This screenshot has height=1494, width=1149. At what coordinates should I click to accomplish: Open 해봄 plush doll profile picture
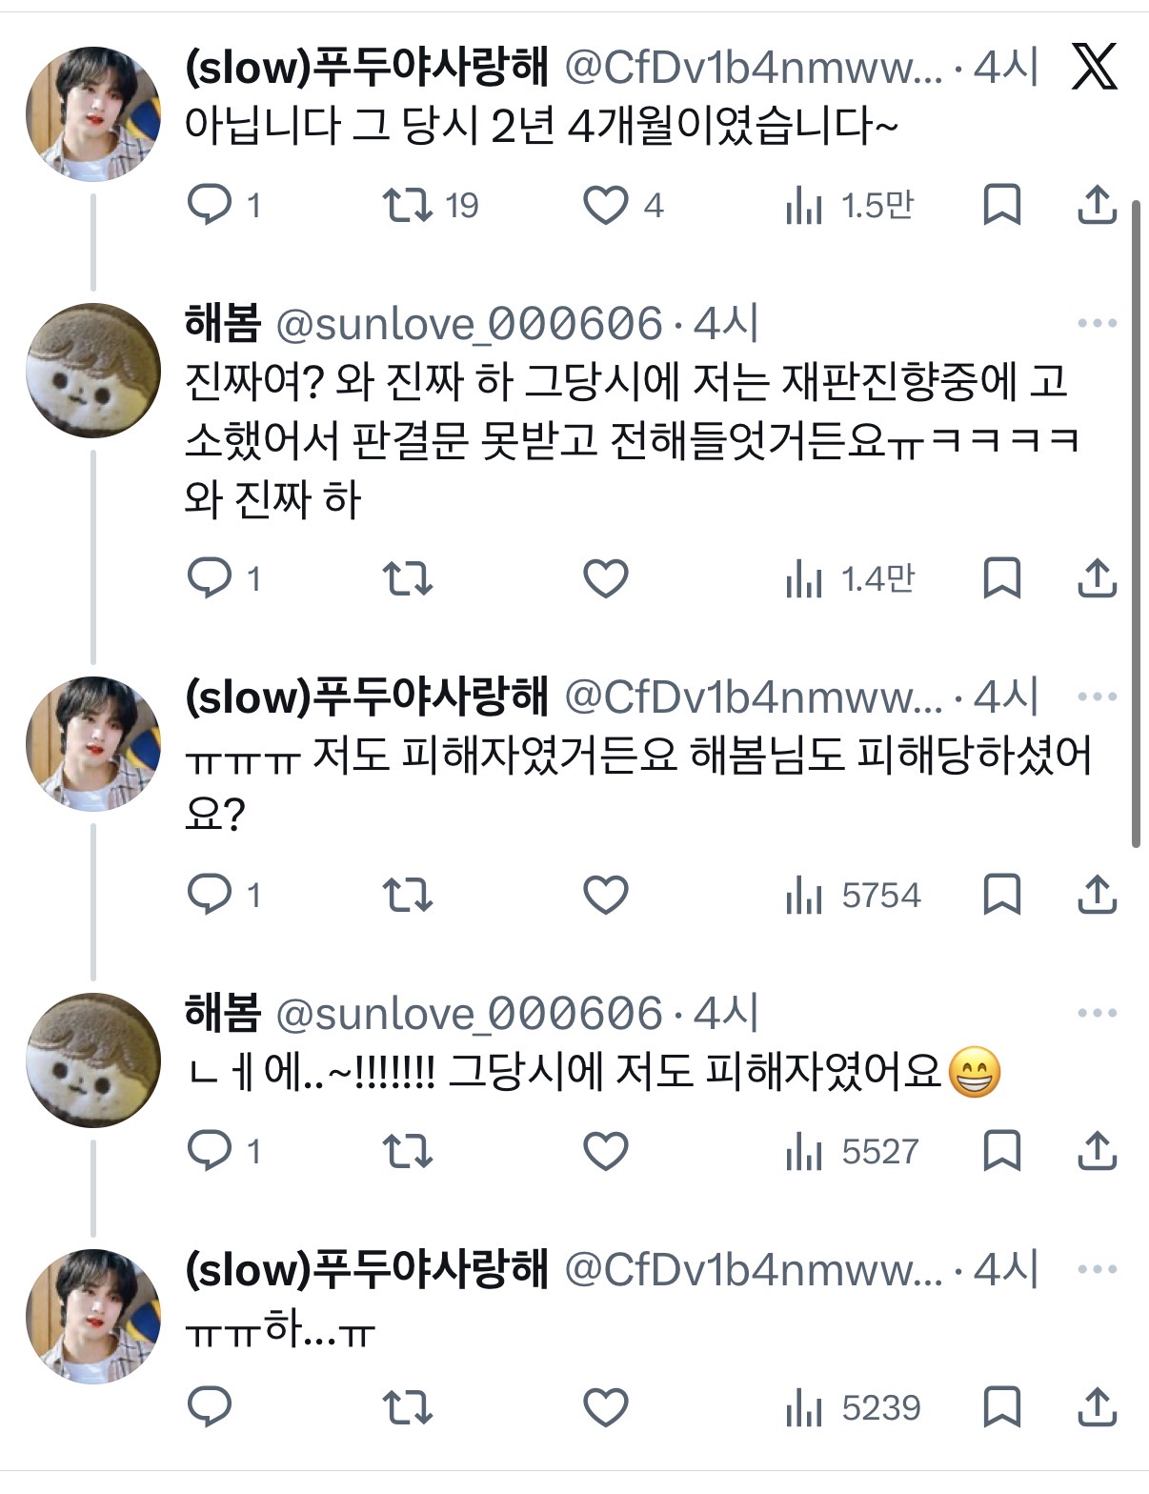[x=92, y=370]
